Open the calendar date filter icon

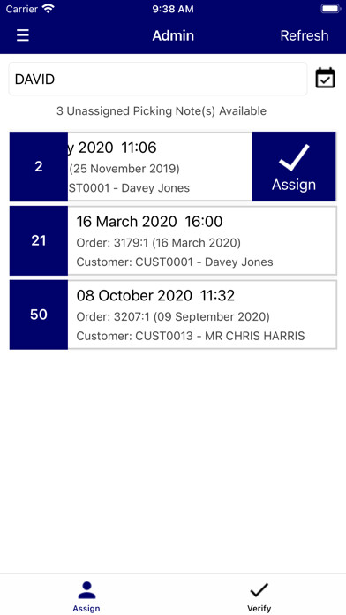click(325, 78)
